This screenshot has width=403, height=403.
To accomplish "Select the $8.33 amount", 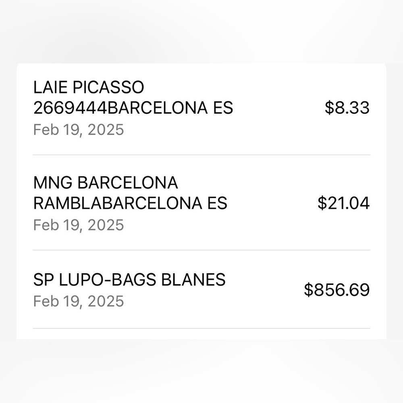I will coord(347,108).
